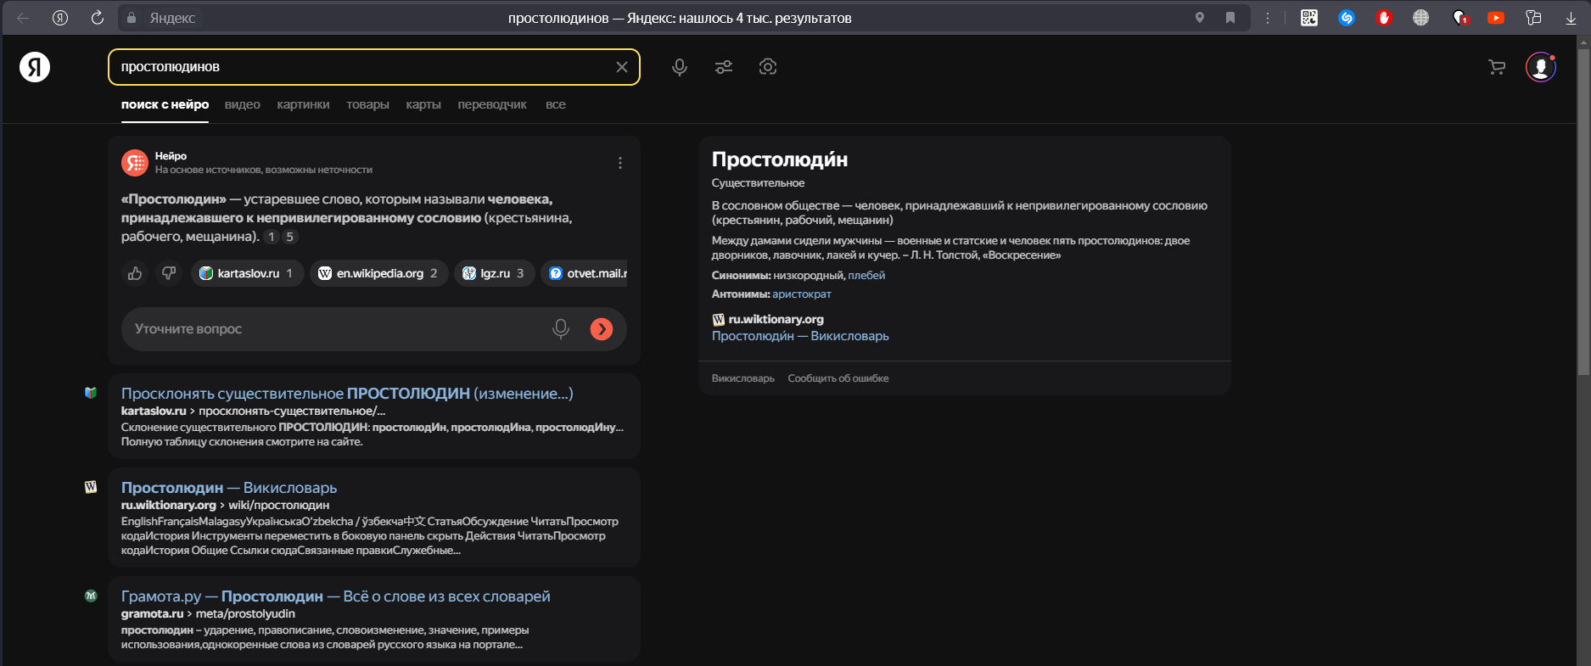Start voice search with microphone icon

coord(679,67)
